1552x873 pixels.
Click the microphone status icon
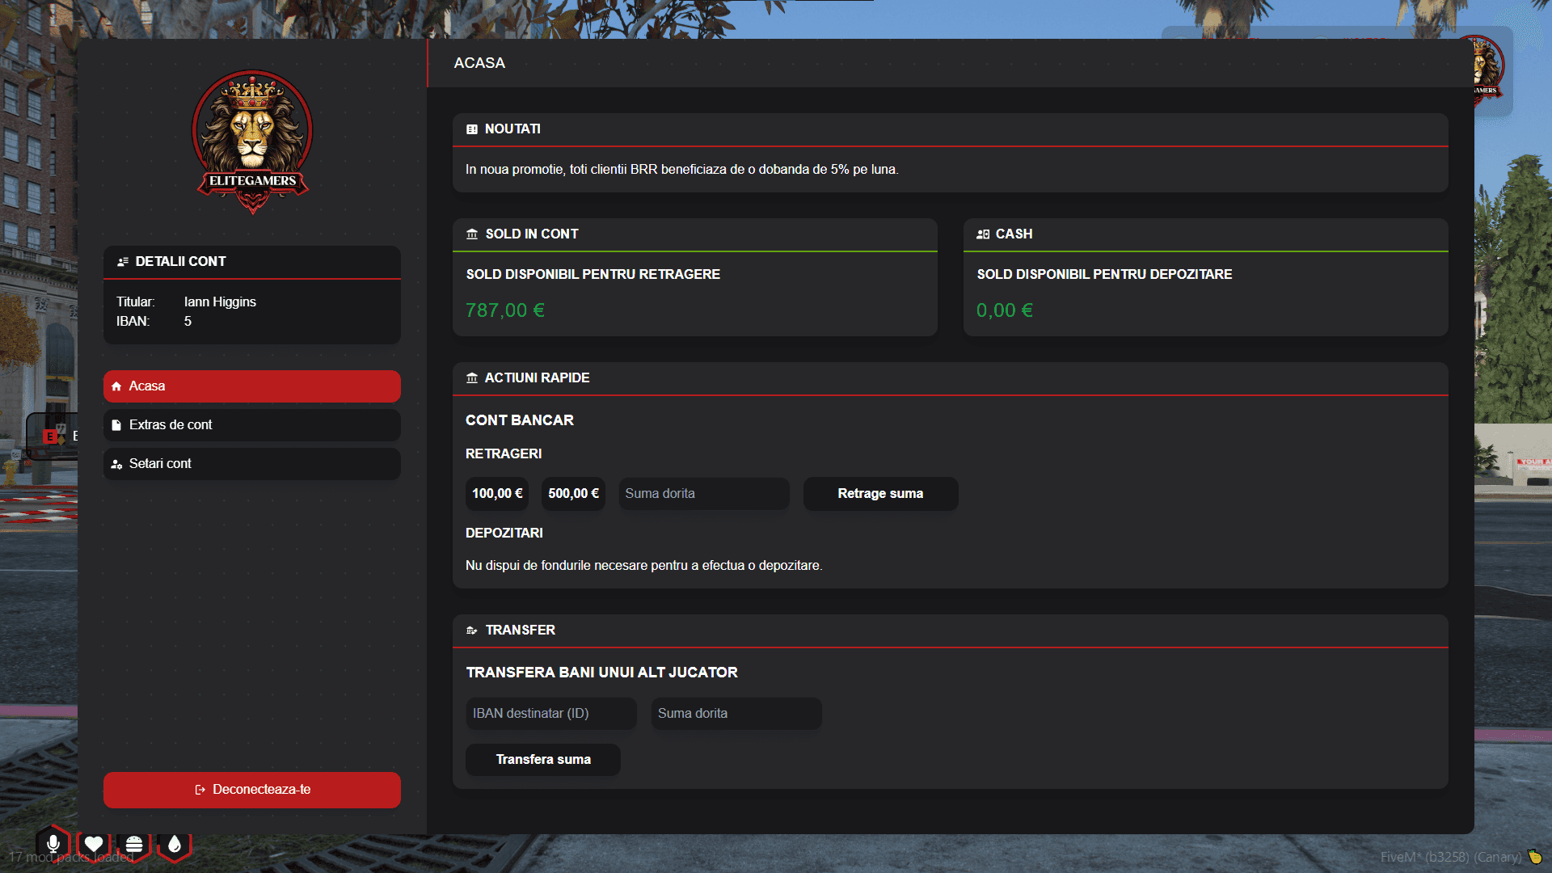[x=53, y=844]
